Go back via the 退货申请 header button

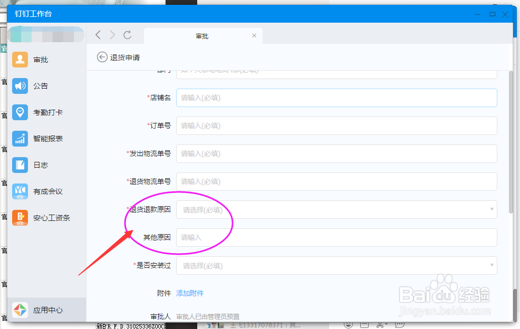click(102, 57)
